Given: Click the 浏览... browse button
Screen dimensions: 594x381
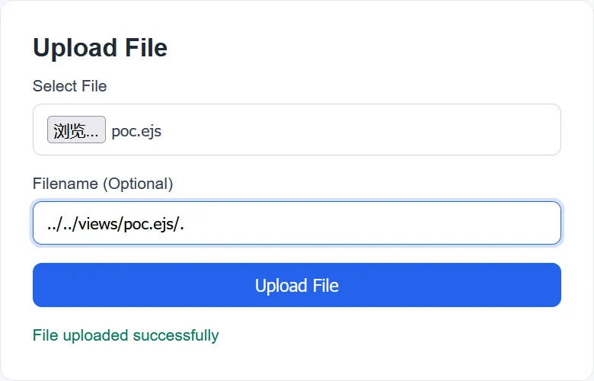Looking at the screenshot, I should coord(76,130).
